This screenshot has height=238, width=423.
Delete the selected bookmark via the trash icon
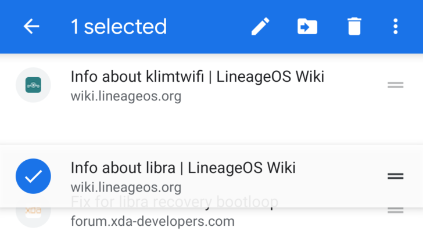coord(354,27)
